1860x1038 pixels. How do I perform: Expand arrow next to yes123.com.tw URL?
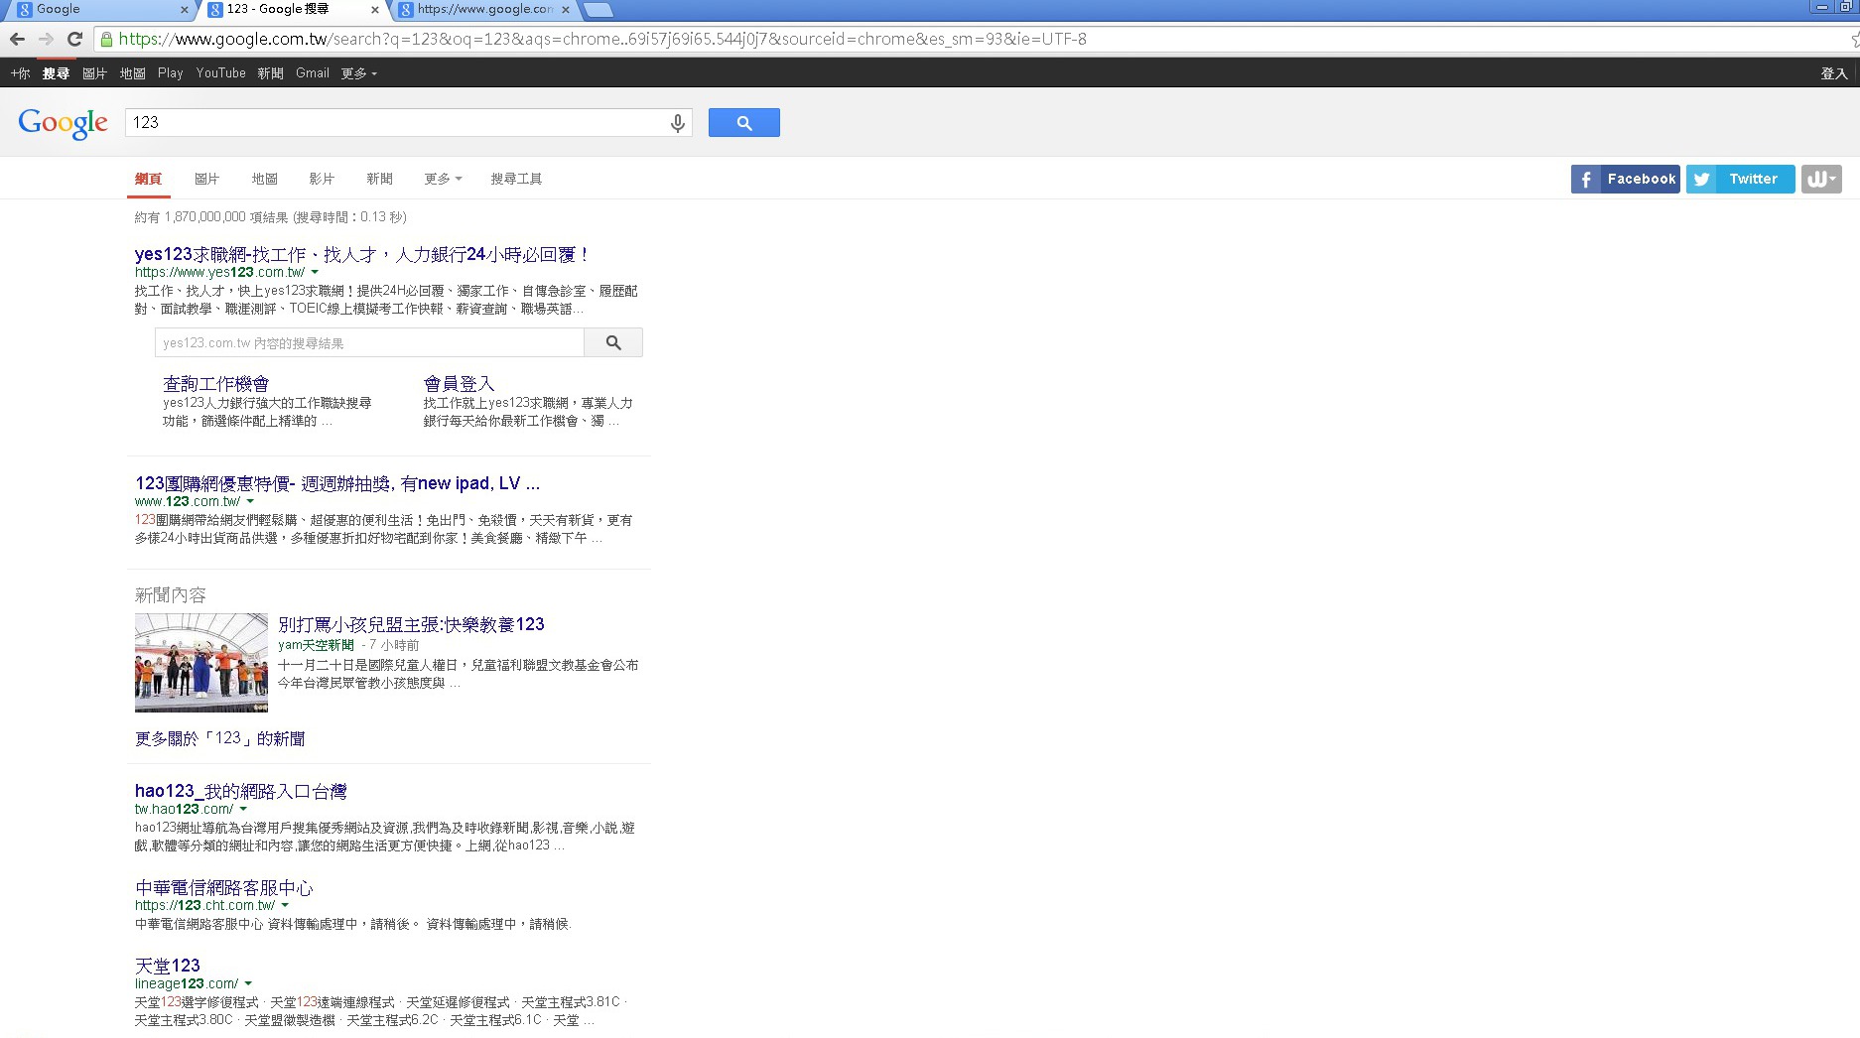coord(315,272)
